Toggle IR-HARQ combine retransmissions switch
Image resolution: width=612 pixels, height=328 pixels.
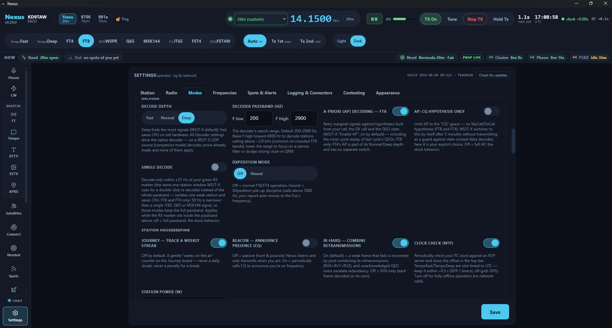click(400, 243)
